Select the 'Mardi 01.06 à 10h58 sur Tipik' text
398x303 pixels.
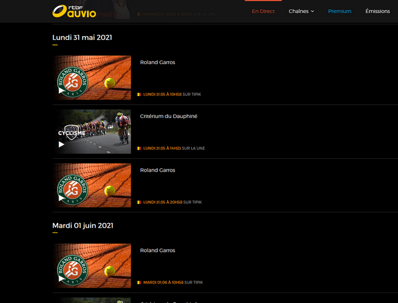tap(173, 282)
